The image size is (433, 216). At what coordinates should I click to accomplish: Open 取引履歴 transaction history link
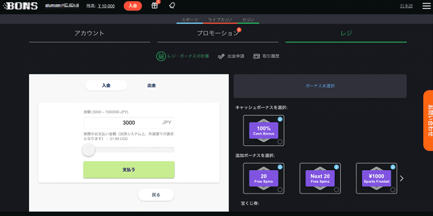[x=271, y=56]
